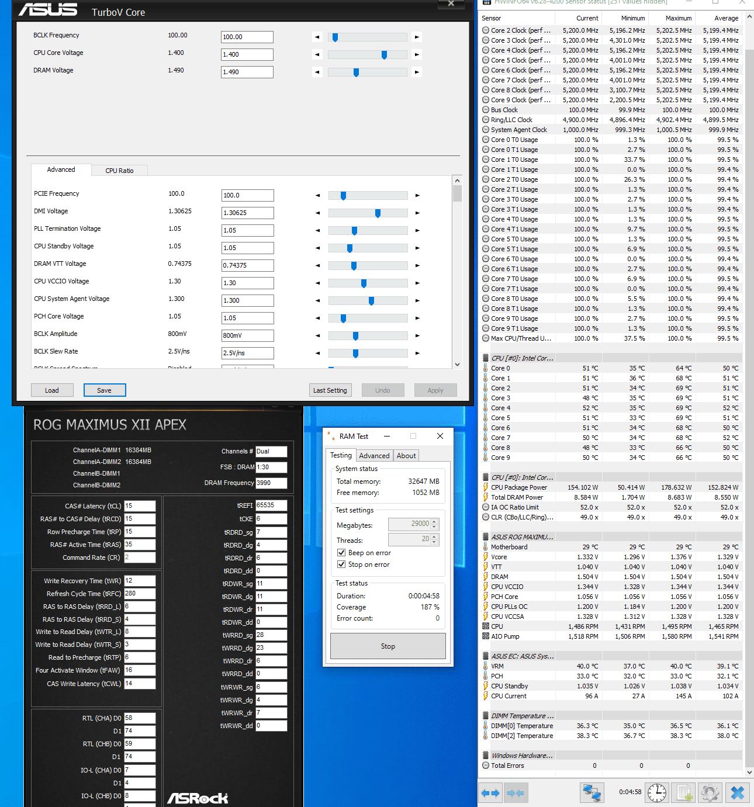Viewport: 754px width, 807px height.
Task: Click the DRAM Frequency 3990 field
Action: [x=271, y=483]
